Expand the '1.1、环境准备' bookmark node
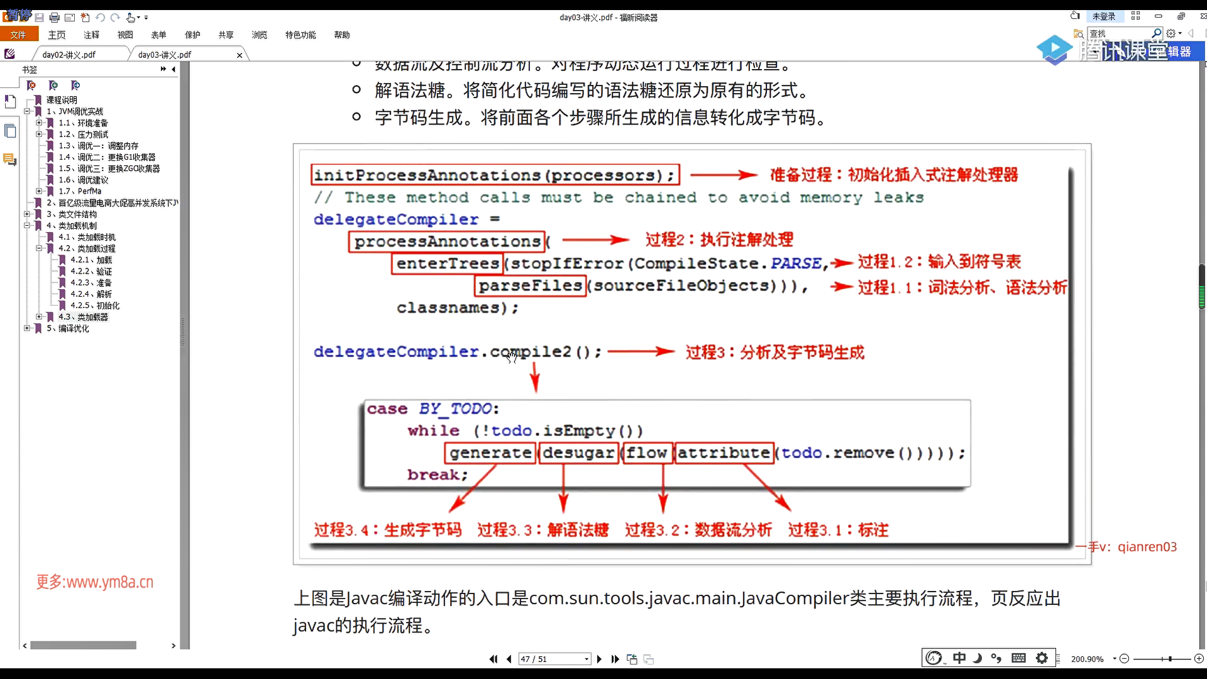The image size is (1207, 679). [39, 123]
